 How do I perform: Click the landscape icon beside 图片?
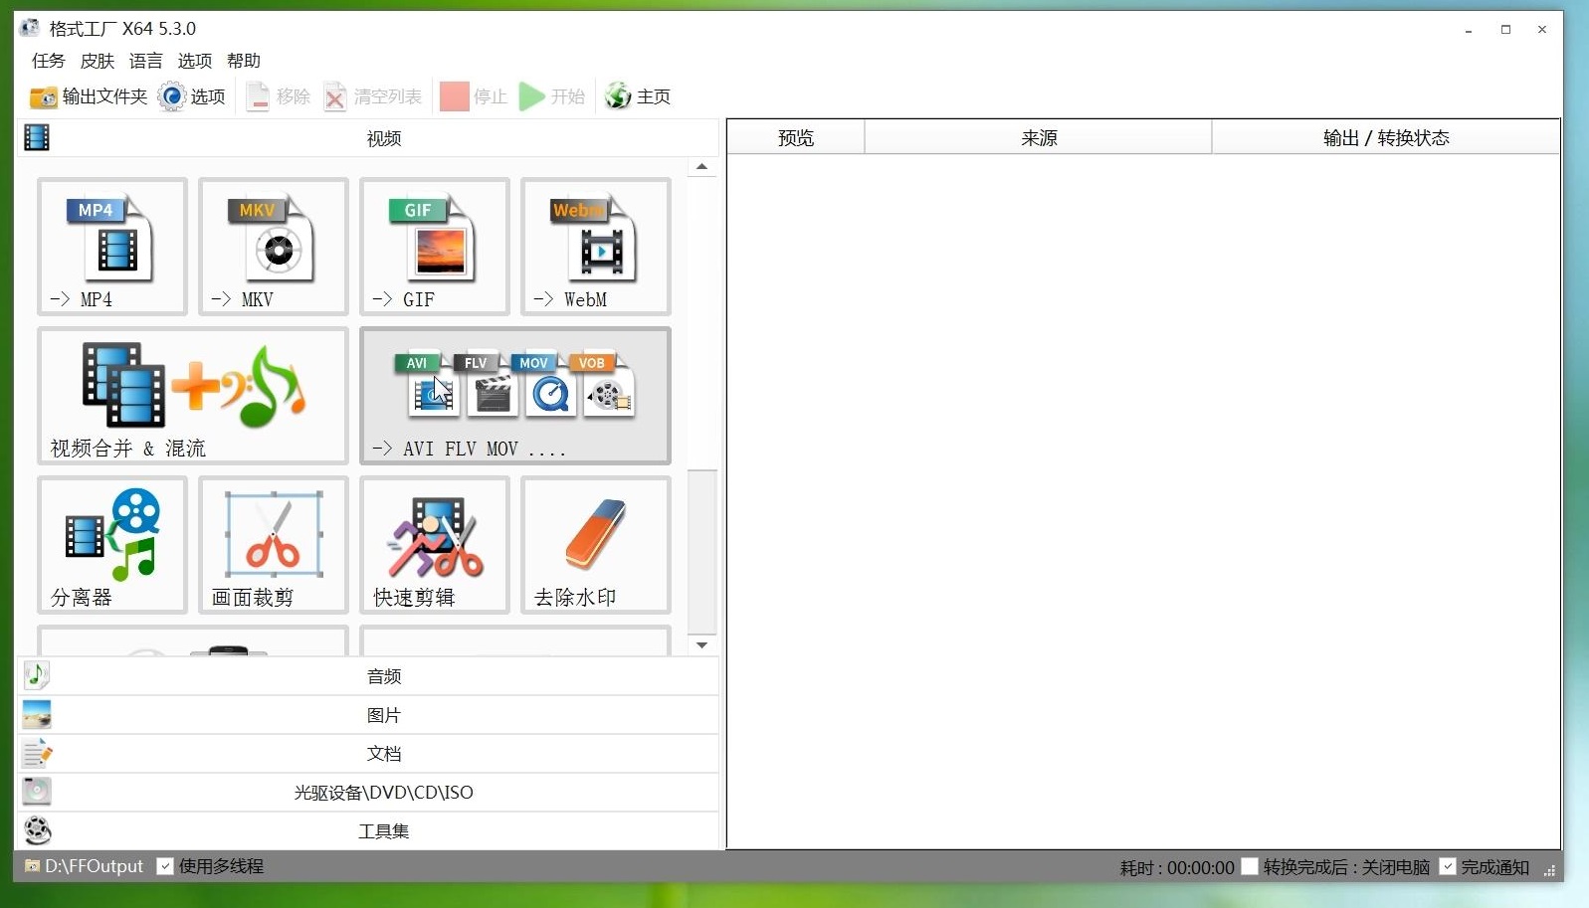pyautogui.click(x=37, y=714)
